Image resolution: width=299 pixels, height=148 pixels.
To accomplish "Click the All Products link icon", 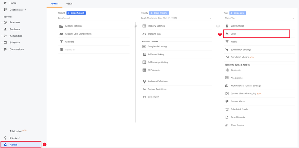I will point(144,70).
